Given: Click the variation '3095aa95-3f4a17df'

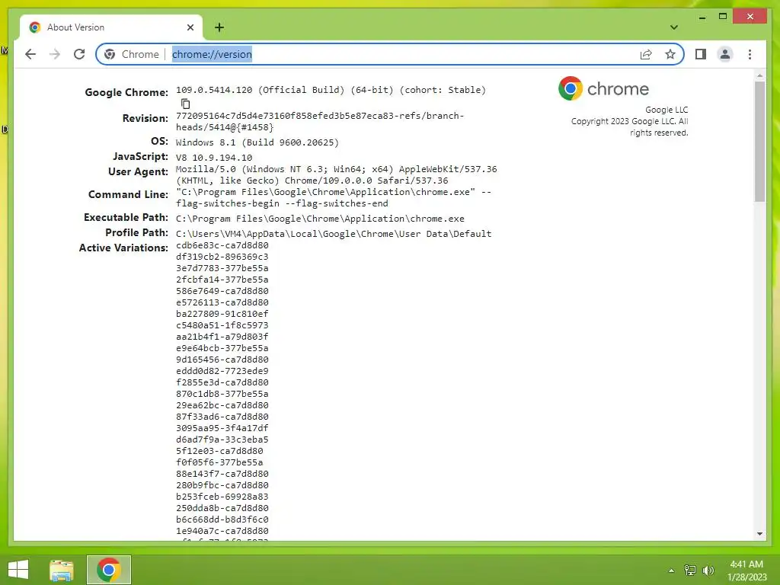Looking at the screenshot, I should point(222,428).
